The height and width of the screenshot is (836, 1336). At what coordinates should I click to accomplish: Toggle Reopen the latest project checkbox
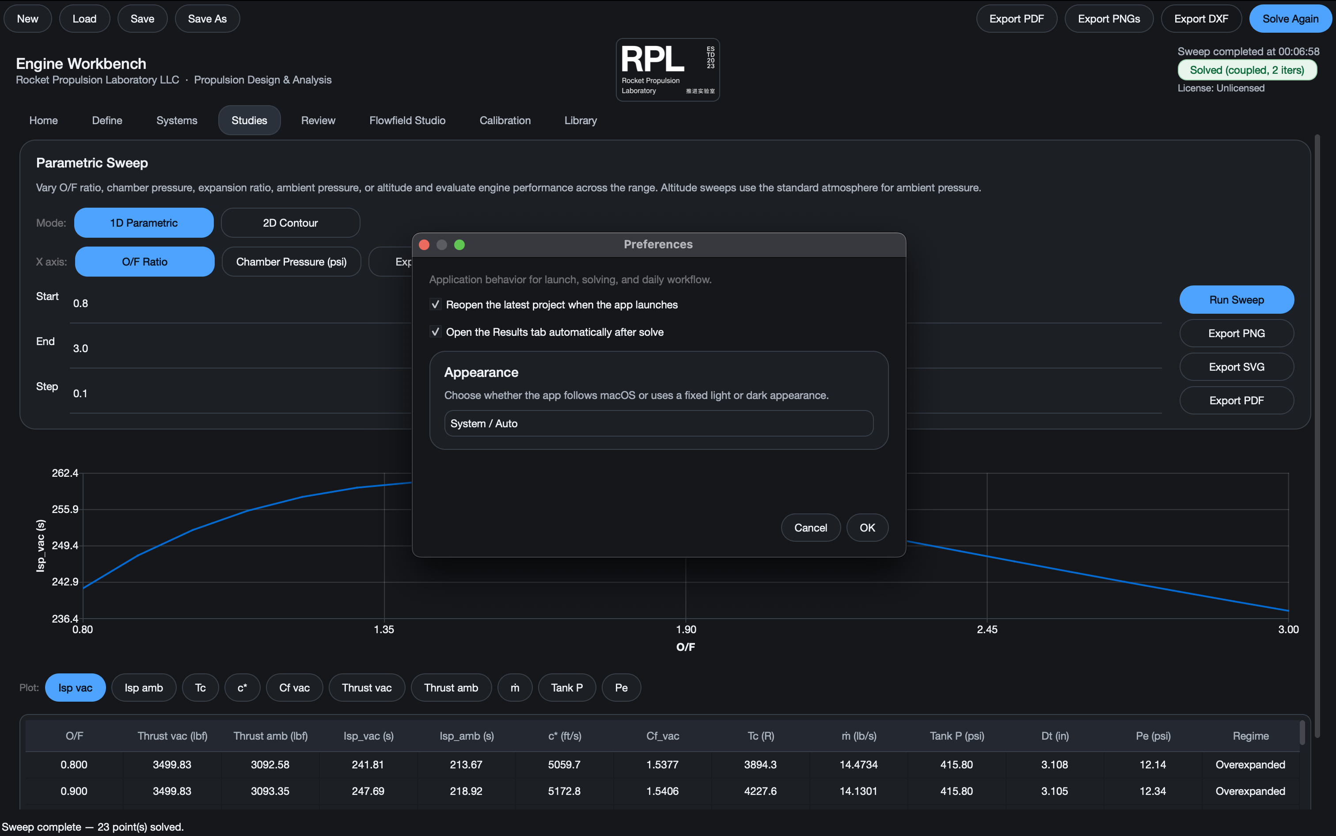click(x=435, y=304)
